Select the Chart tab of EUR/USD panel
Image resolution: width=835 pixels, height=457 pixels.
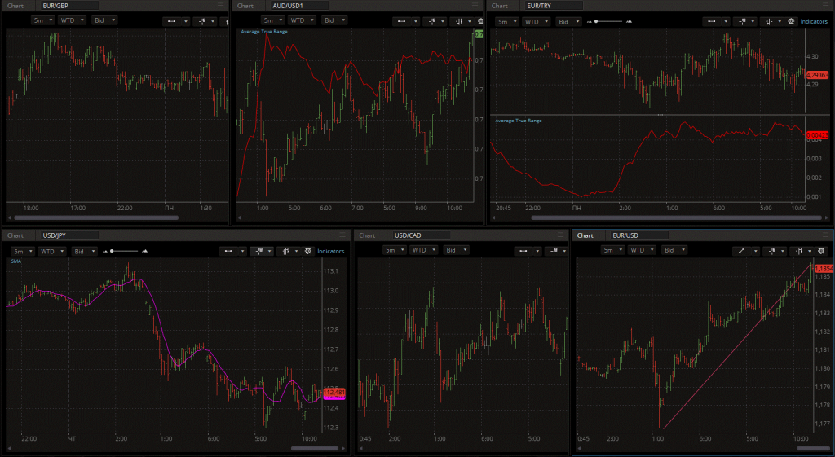coord(585,235)
